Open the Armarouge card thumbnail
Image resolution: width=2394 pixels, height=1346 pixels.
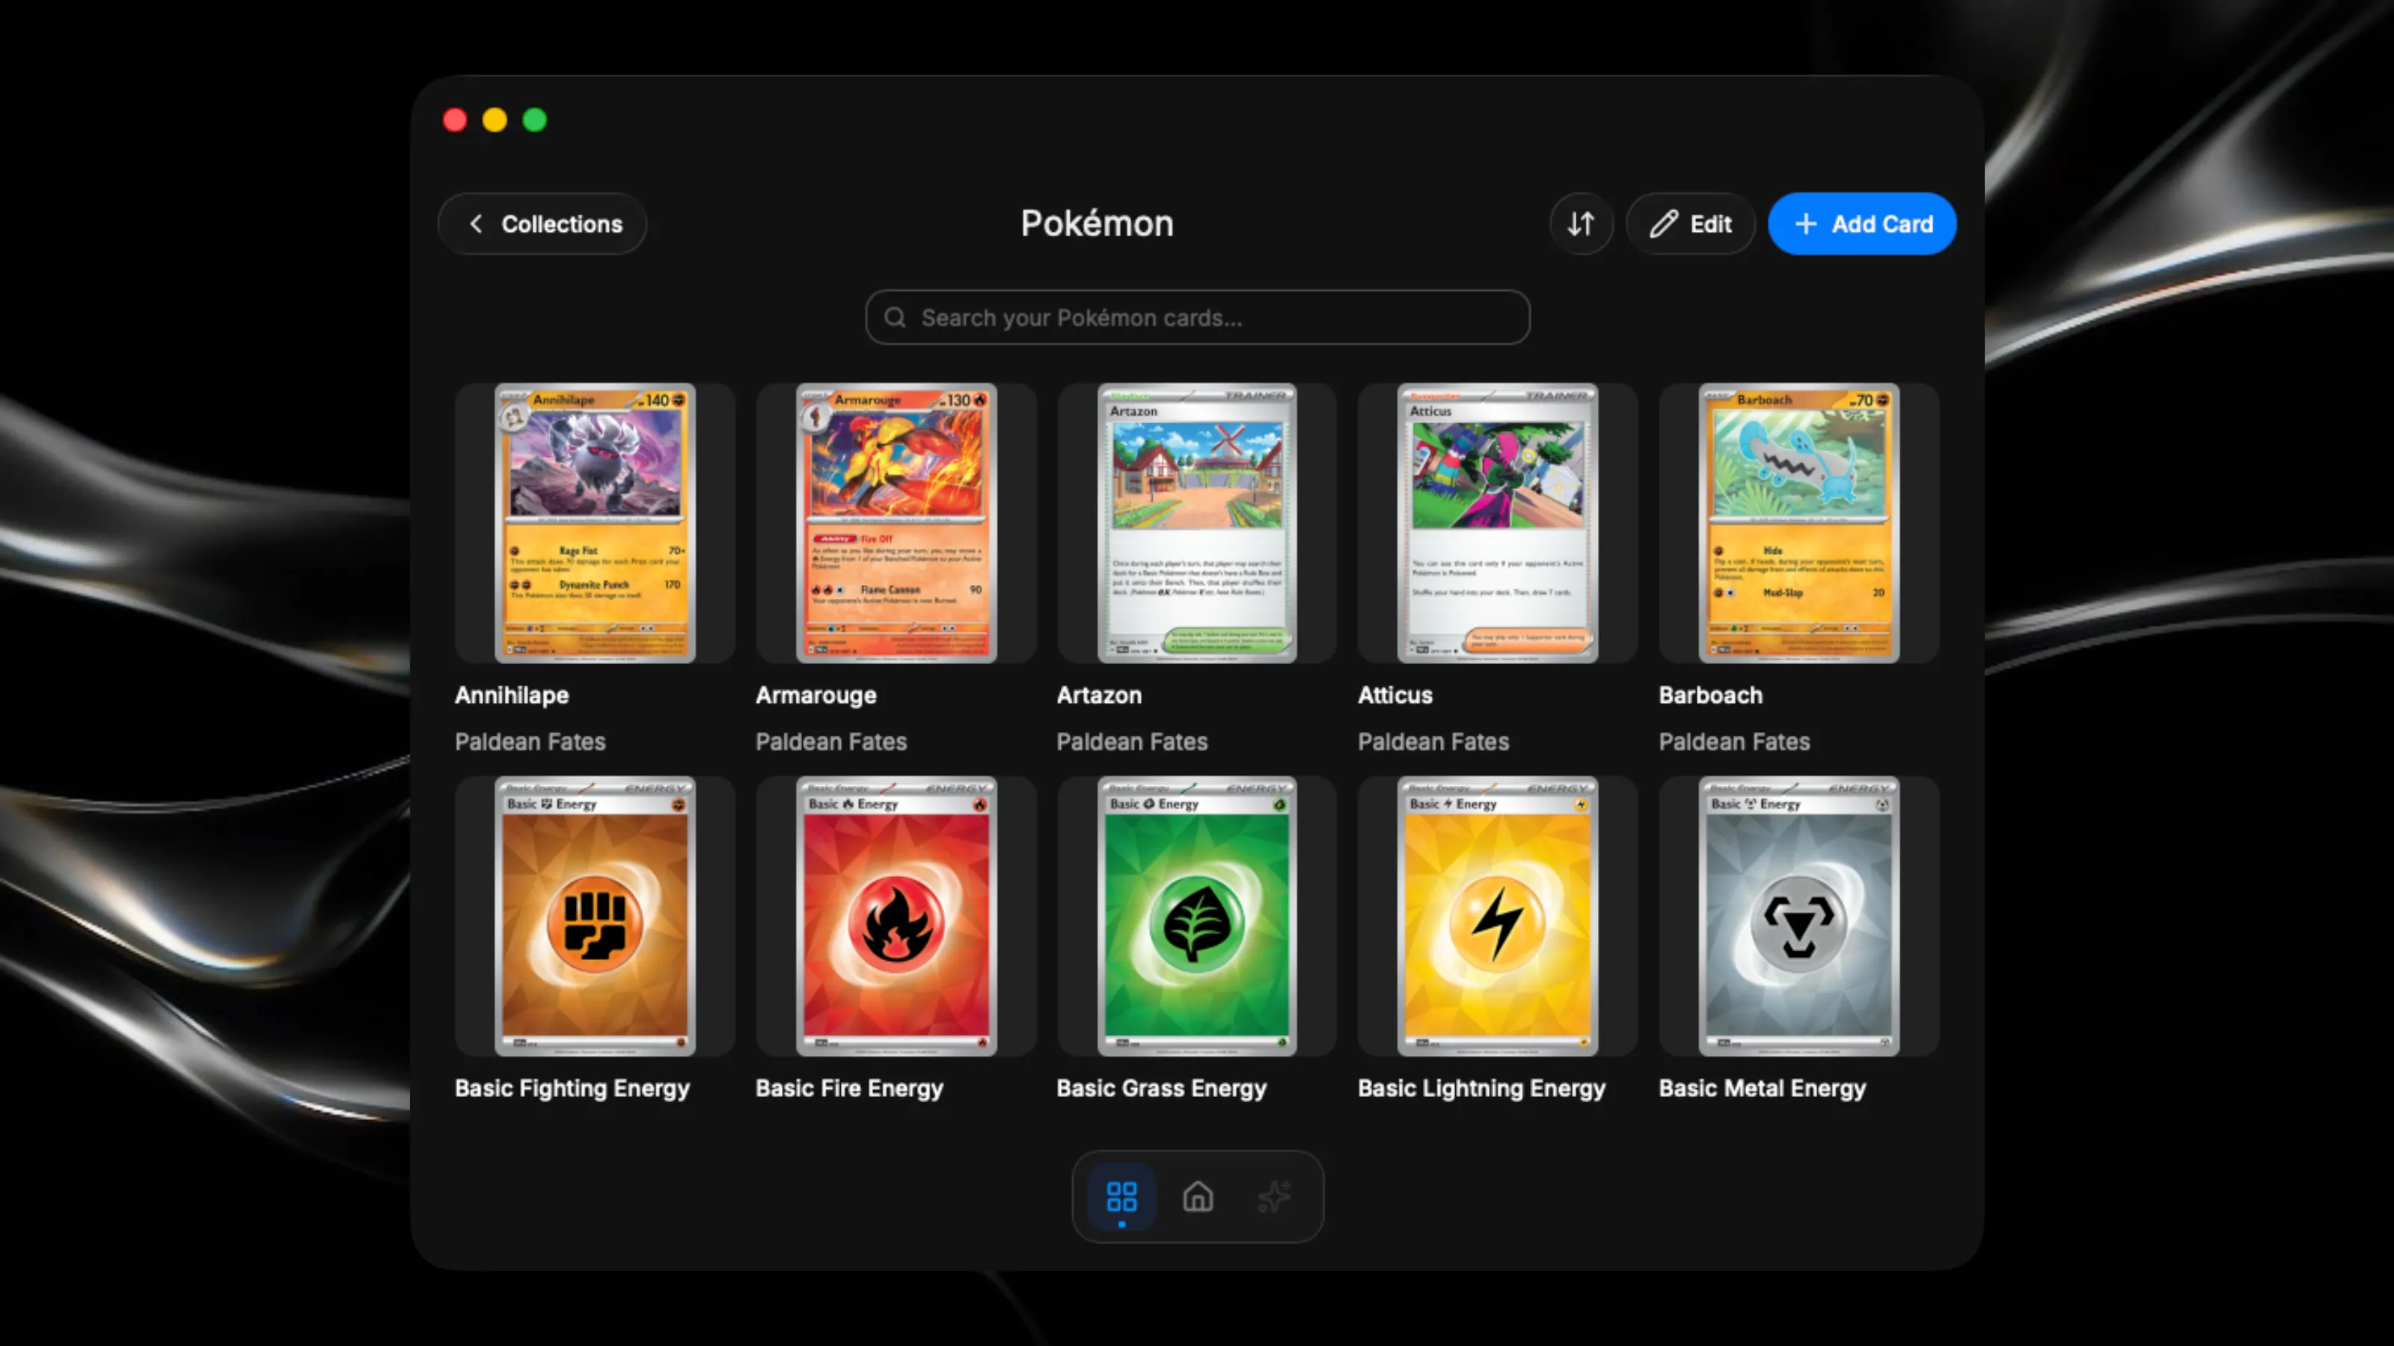(896, 523)
